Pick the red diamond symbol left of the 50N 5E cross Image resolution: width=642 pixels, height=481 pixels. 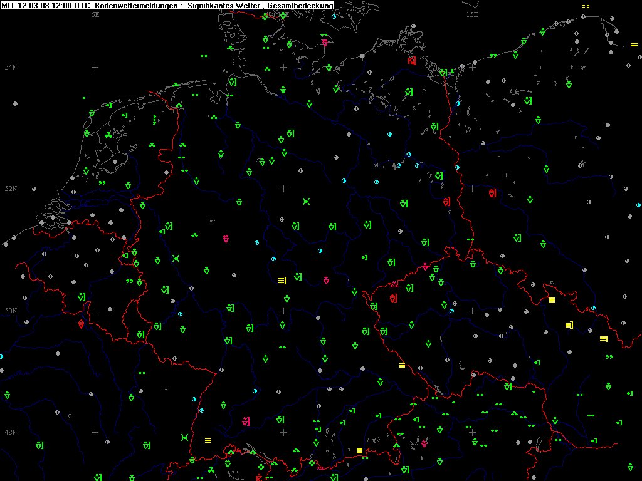tap(81, 323)
